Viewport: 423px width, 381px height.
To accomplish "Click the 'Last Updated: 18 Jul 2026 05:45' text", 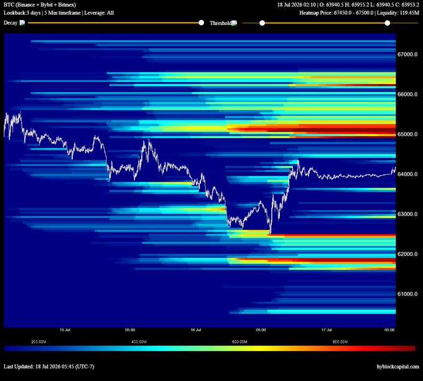I will click(39, 367).
